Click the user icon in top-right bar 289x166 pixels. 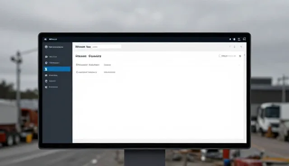click(x=234, y=39)
